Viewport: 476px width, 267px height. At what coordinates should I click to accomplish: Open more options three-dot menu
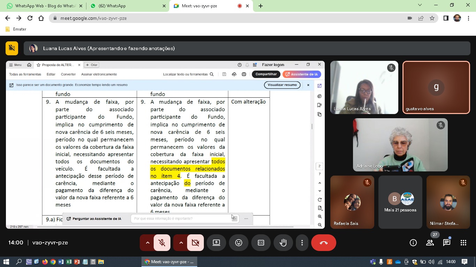[x=302, y=243]
